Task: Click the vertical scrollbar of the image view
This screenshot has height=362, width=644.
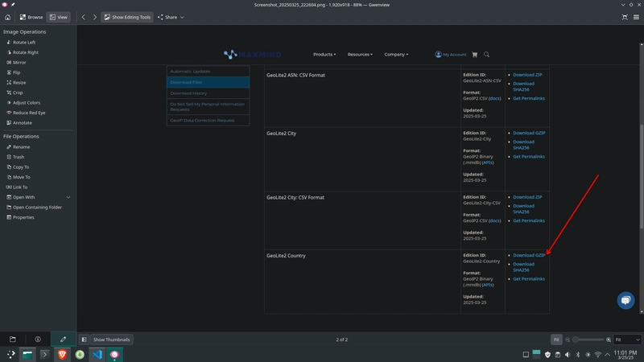Action: point(642,178)
